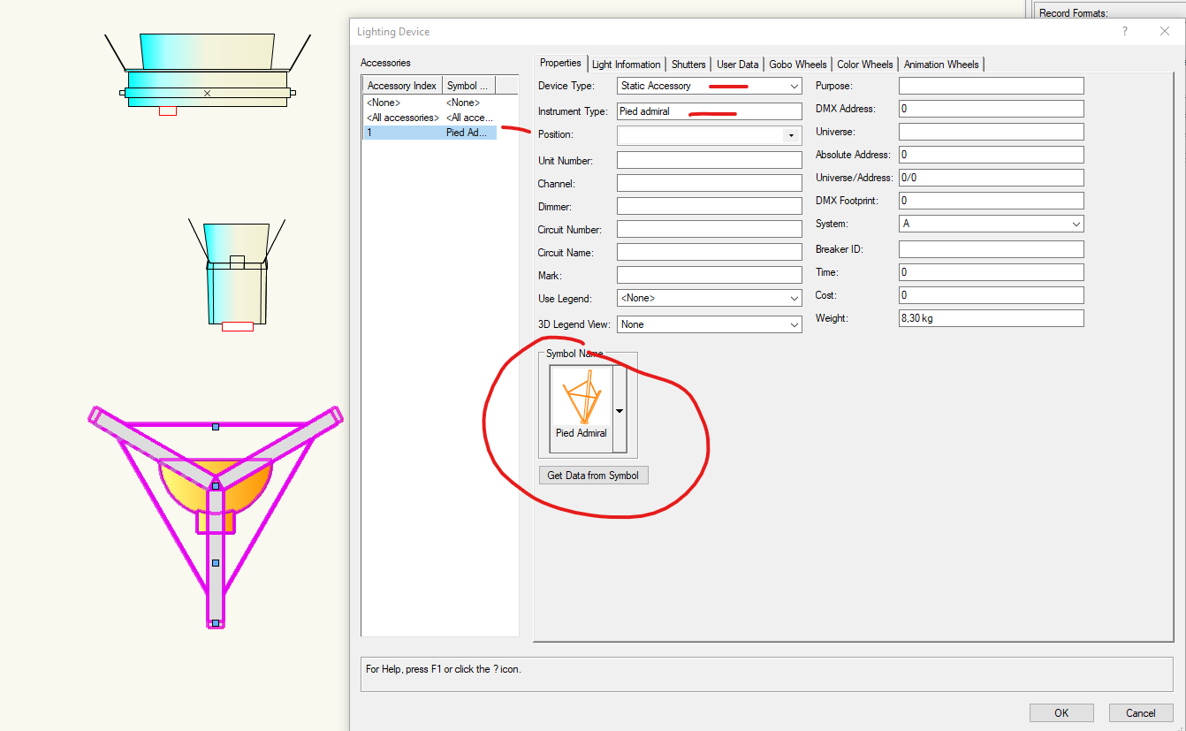This screenshot has height=731, width=1186.
Task: Click the Get Data from Symbol button
Action: [x=593, y=476]
